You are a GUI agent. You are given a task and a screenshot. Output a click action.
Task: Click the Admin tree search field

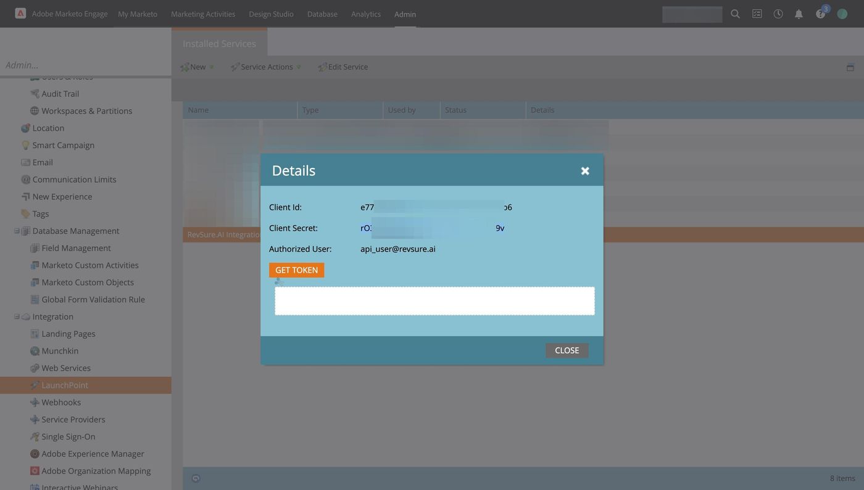tap(85, 65)
